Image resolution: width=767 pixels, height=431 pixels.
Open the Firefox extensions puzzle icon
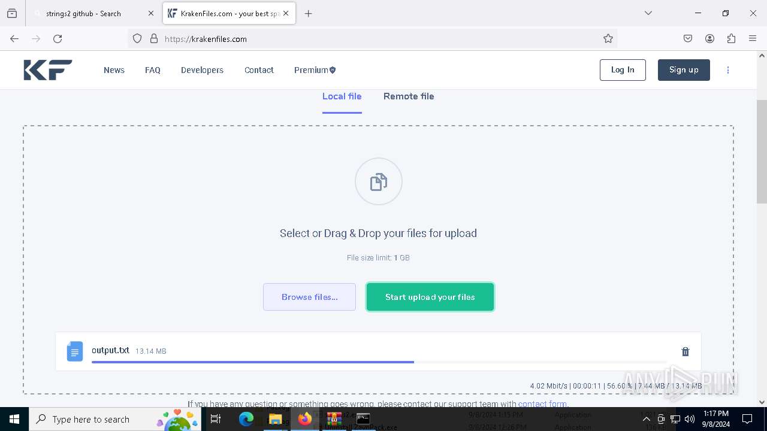click(x=731, y=39)
